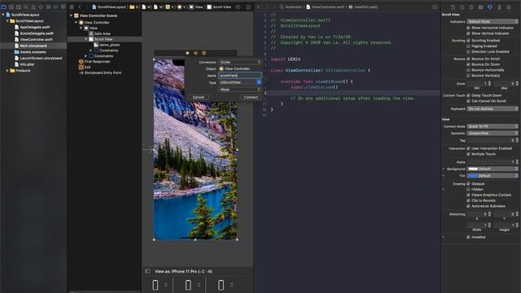Open the Indicators Default Style dropdown
The height and width of the screenshot is (293, 521).
point(493,22)
